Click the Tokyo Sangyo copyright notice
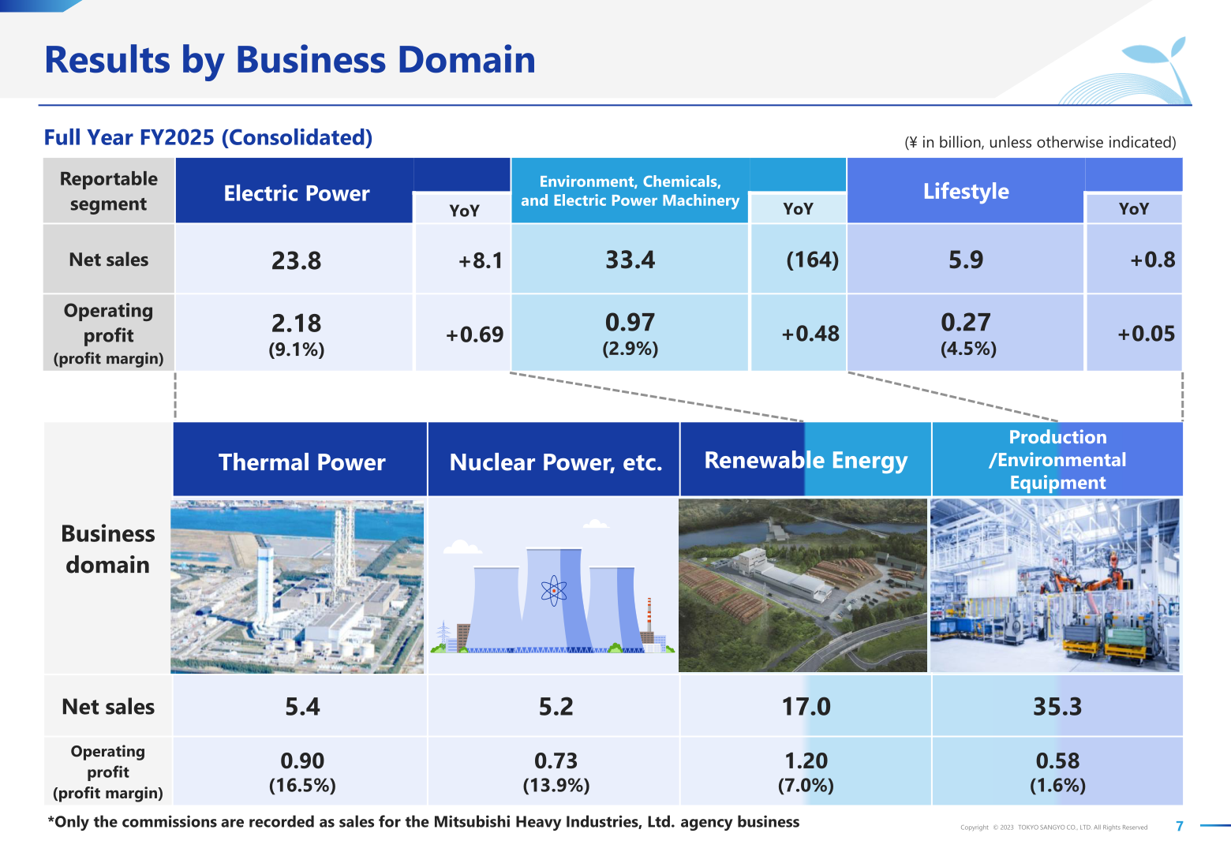This screenshot has height=852, width=1231. click(x=1053, y=828)
